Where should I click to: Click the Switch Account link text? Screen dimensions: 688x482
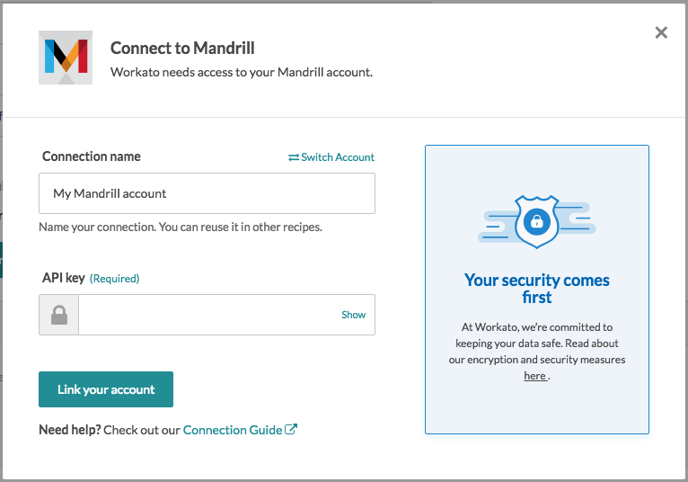(x=338, y=157)
